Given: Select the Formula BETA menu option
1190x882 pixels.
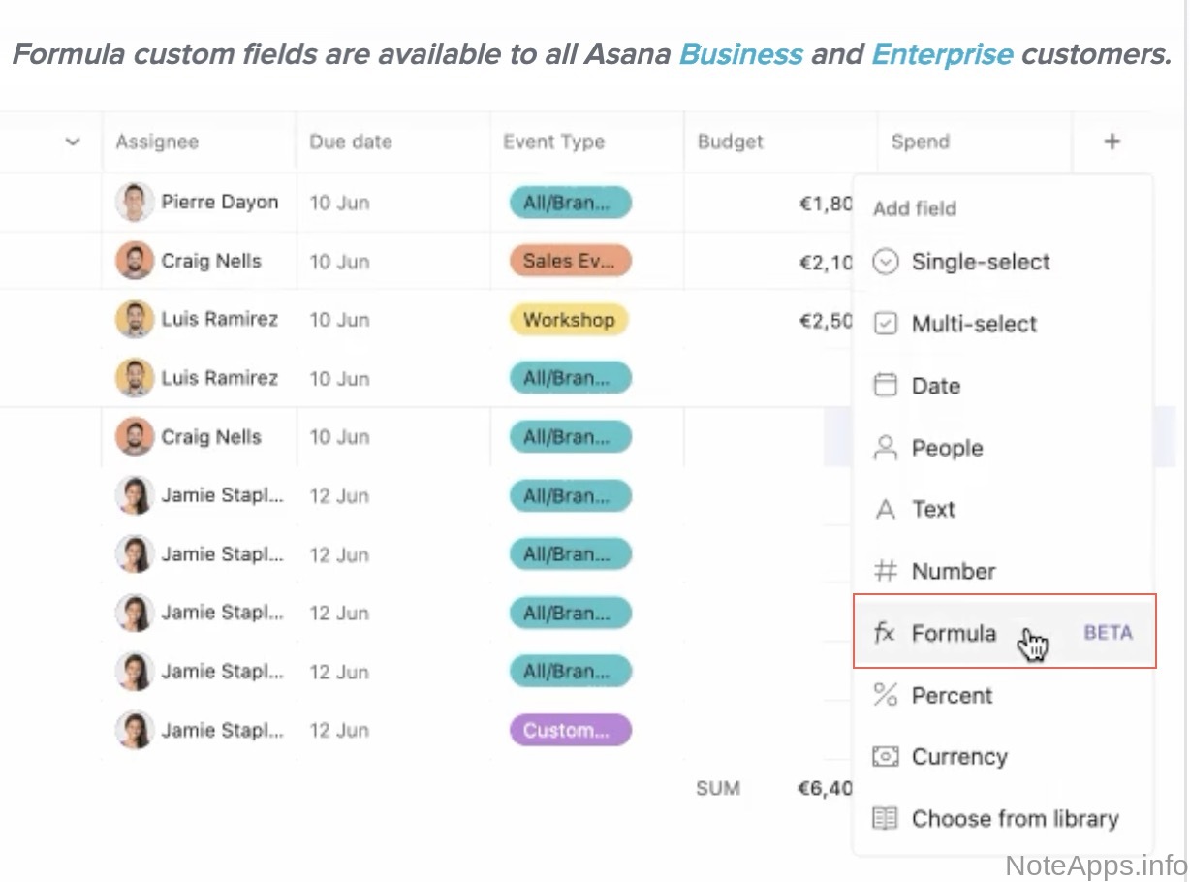Looking at the screenshot, I should (x=1003, y=633).
